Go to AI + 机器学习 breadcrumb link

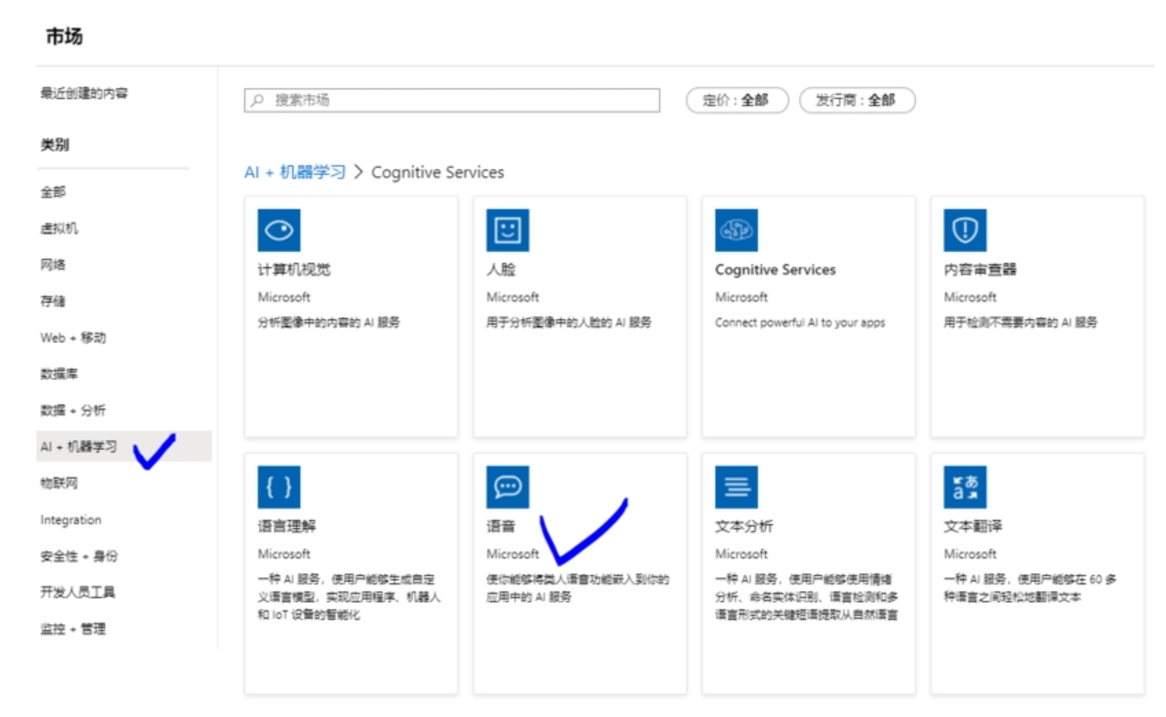click(295, 172)
